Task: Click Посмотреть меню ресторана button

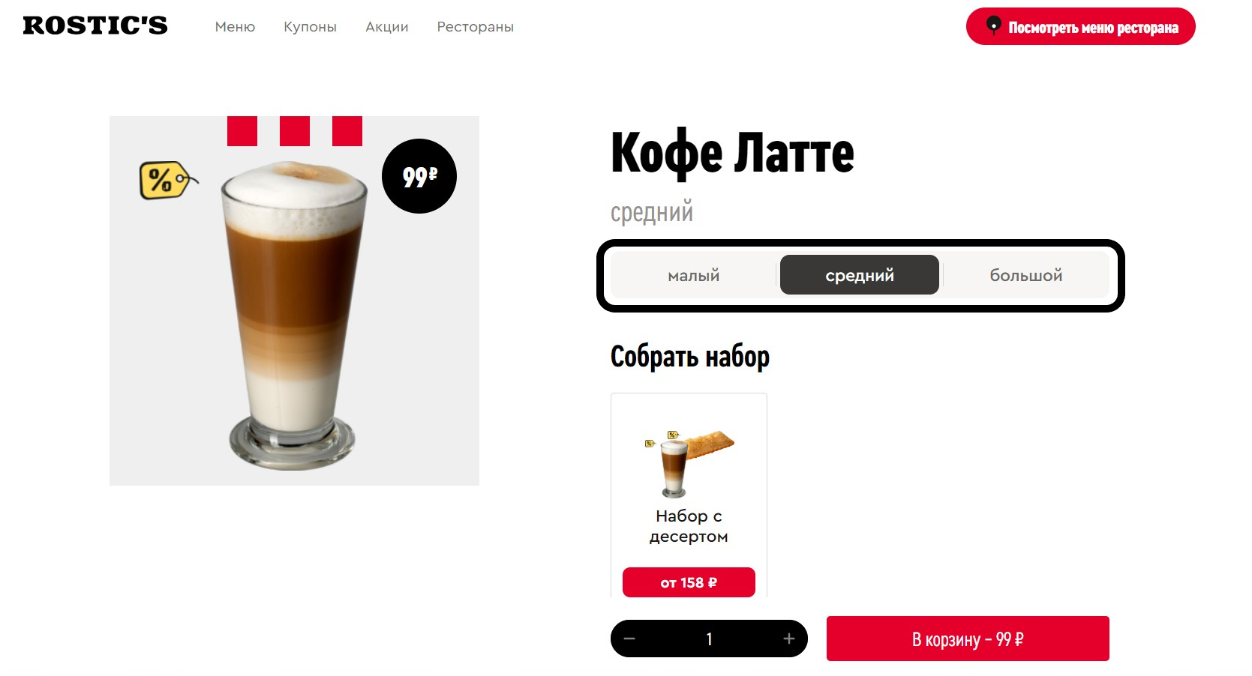Action: [1081, 26]
